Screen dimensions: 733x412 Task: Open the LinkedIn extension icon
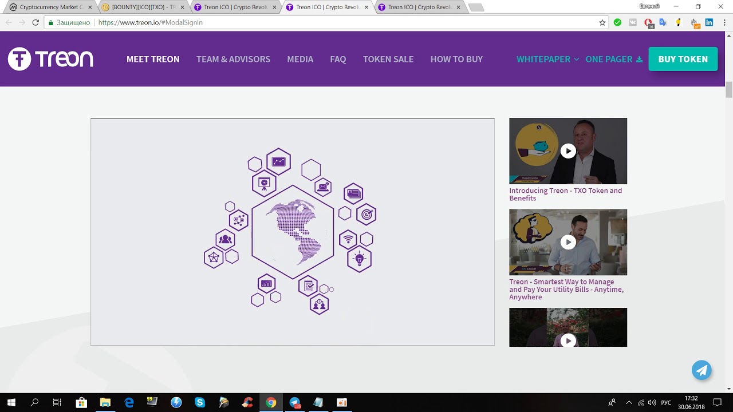pos(709,22)
